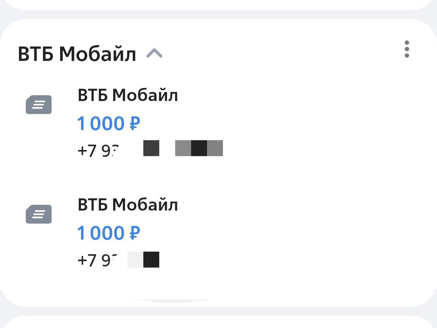Viewport: 437px width, 328px height.
Task: Tap the white card above ВТБ Мобайл section
Action: (218, 4)
